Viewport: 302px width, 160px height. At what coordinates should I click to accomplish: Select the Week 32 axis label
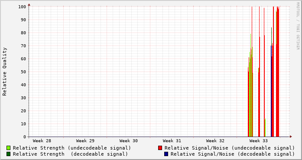(x=215, y=141)
